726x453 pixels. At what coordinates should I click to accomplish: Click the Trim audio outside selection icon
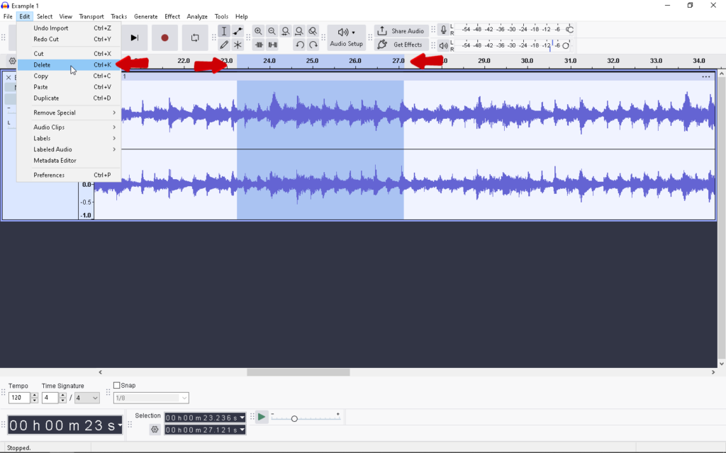pos(259,45)
